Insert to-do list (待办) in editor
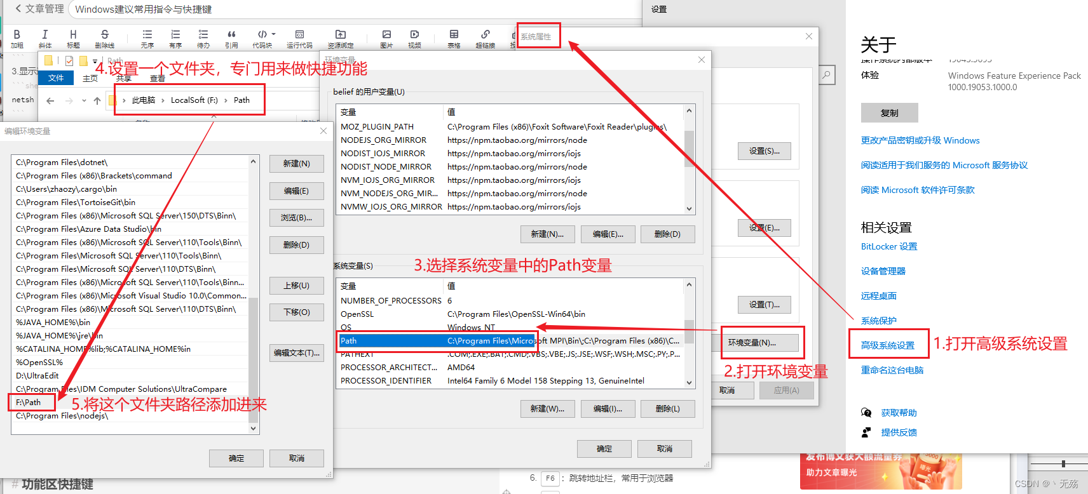 (203, 38)
